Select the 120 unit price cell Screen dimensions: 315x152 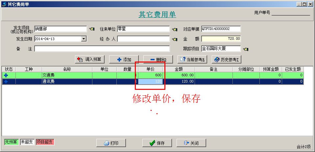(x=150, y=82)
